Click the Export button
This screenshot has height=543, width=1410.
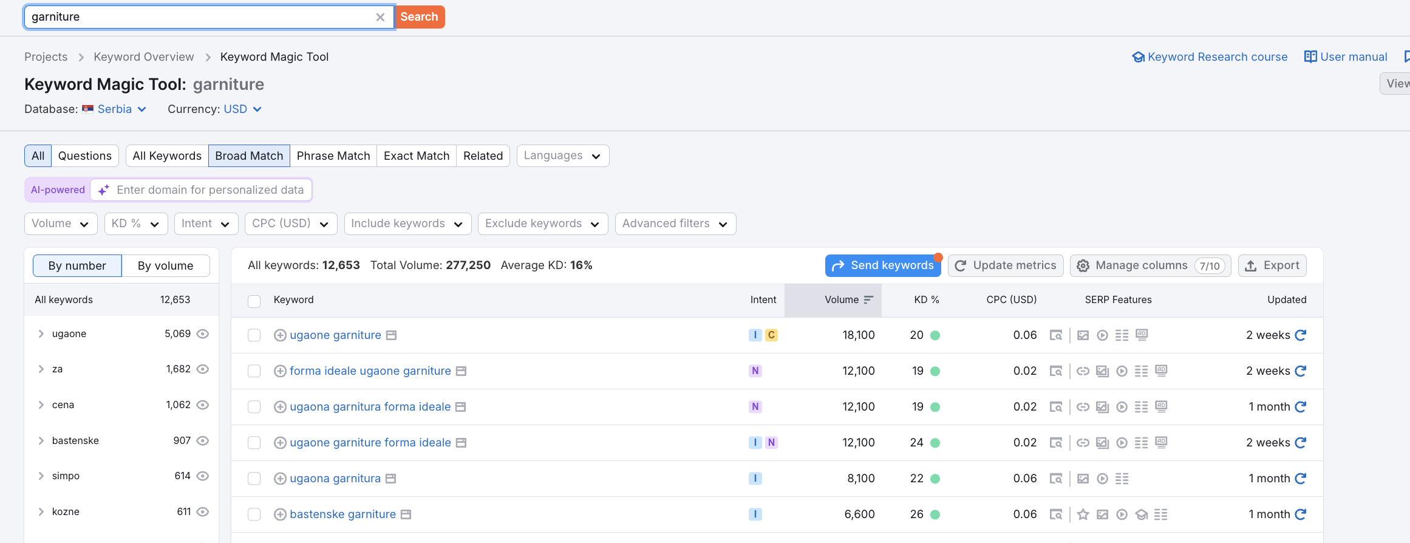tap(1272, 265)
